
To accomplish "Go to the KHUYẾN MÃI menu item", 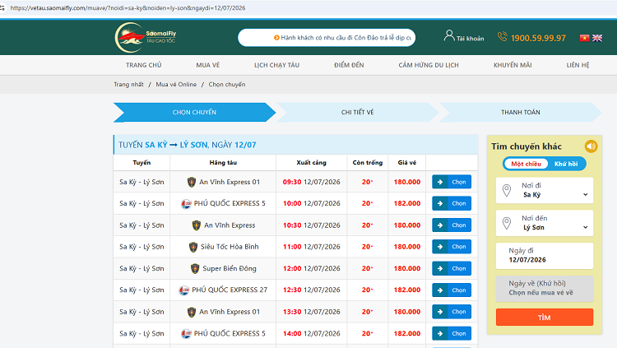I will point(513,65).
